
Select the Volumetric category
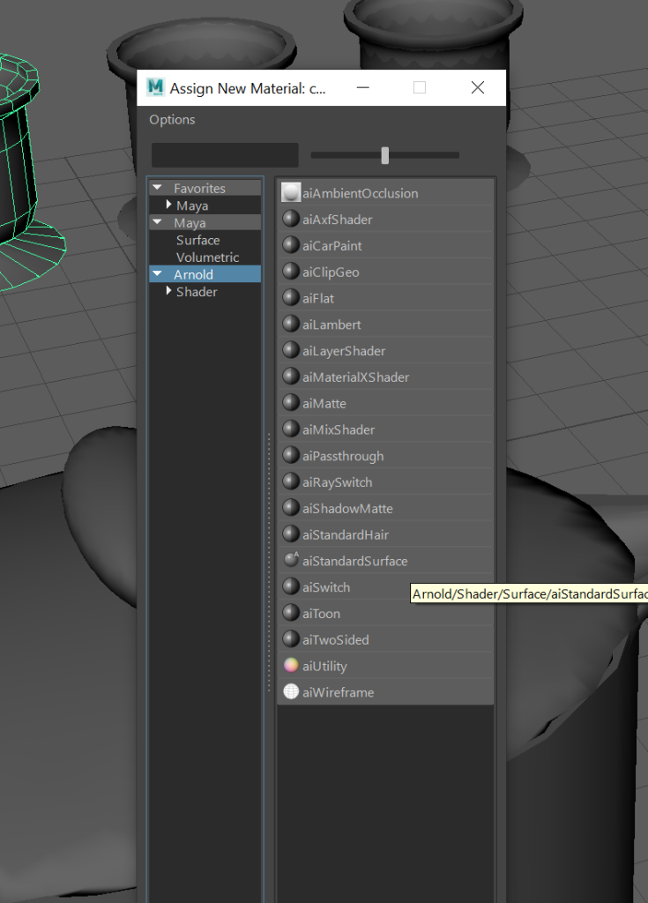pos(207,257)
